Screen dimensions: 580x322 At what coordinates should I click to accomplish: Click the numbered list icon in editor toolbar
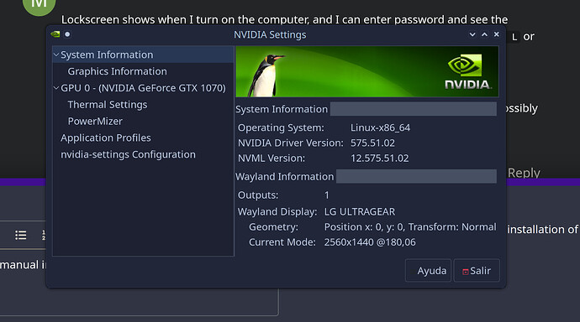[x=44, y=235]
